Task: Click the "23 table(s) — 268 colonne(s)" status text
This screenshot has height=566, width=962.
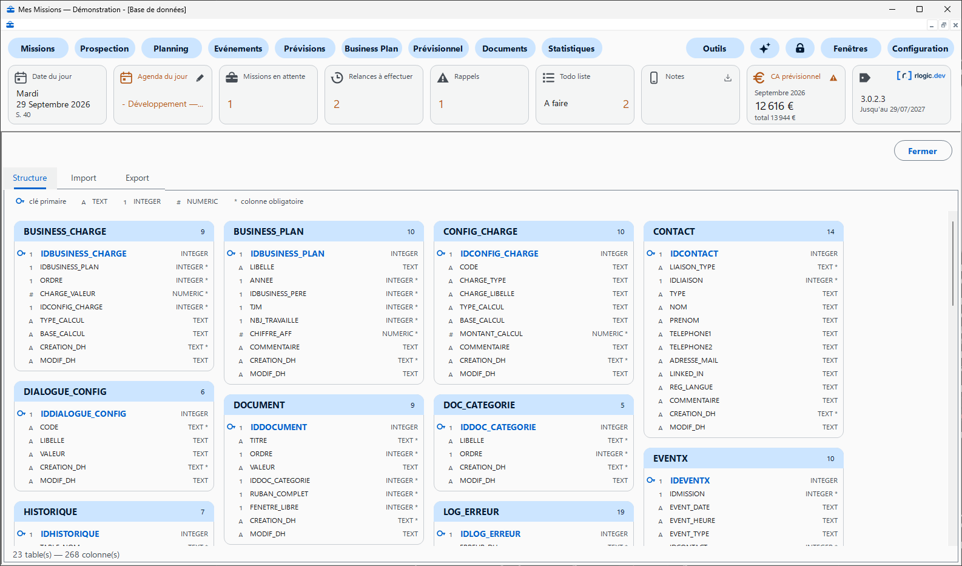Action: point(66,554)
